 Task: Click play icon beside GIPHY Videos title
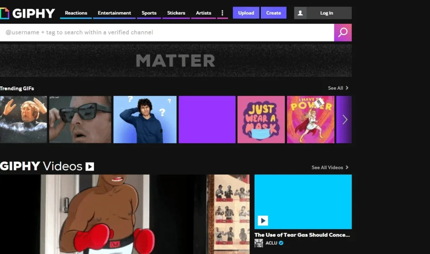90,166
